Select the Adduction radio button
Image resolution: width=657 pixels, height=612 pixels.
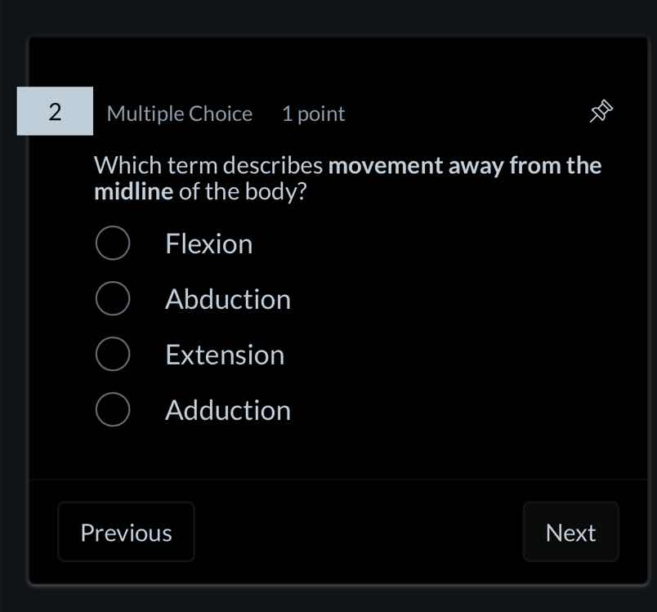[113, 409]
